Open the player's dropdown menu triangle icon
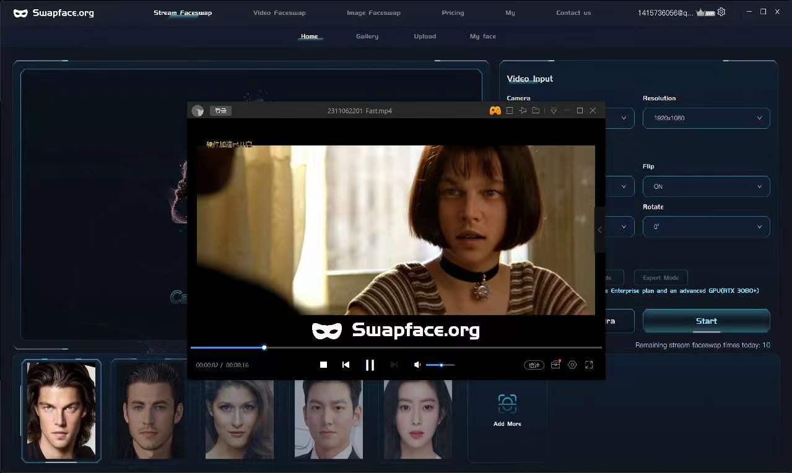Viewport: 792px width, 473px height. coord(554,111)
